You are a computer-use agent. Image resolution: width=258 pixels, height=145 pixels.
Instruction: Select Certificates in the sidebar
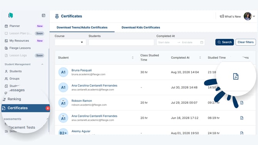click(x=25, y=108)
